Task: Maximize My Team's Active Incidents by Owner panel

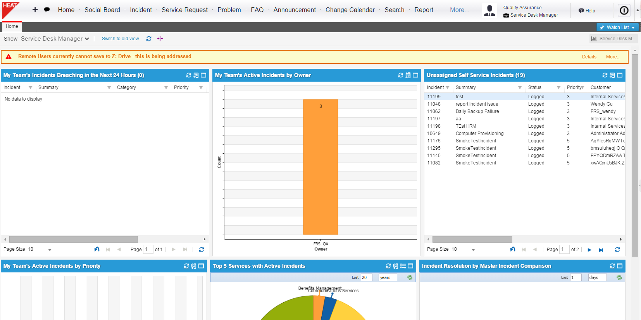Action: (415, 75)
